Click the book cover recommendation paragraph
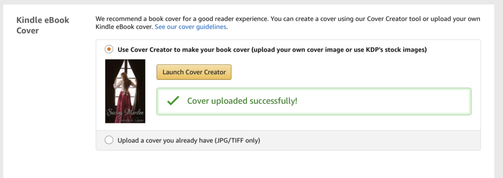503x178 pixels. point(288,23)
